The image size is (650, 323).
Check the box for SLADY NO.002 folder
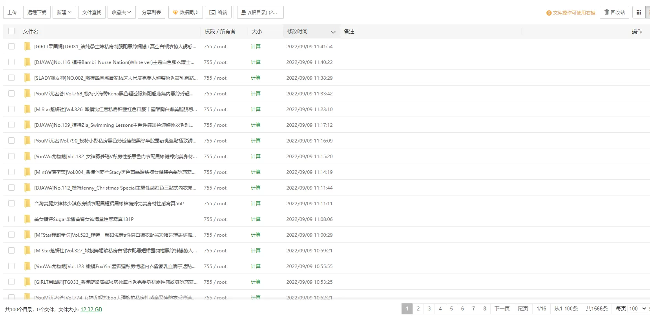coord(11,78)
